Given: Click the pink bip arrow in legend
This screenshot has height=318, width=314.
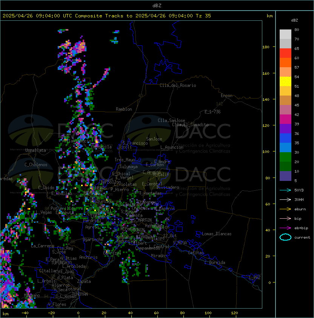Looking at the screenshot, I should click(x=285, y=218).
